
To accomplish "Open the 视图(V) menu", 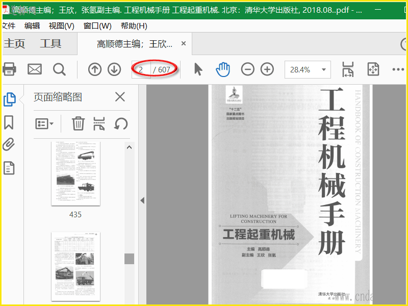I will pyautogui.click(x=61, y=26).
